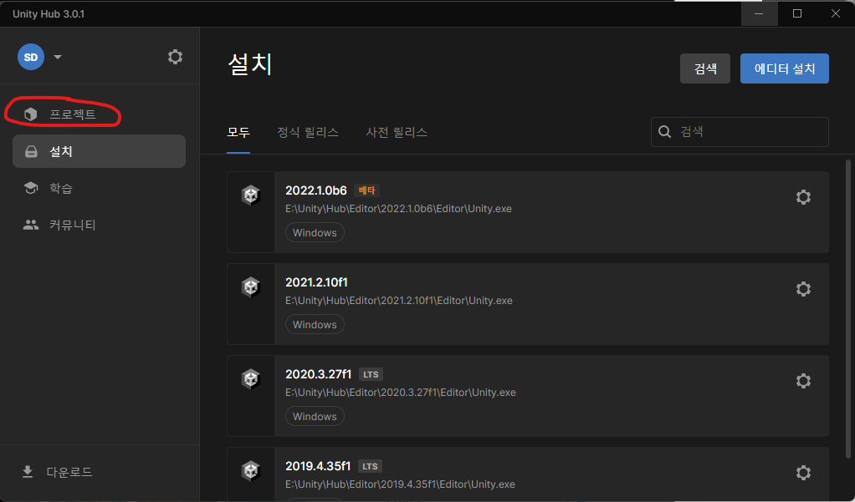Open 학습 (Learn) section
The width and height of the screenshot is (855, 502).
tap(100, 188)
